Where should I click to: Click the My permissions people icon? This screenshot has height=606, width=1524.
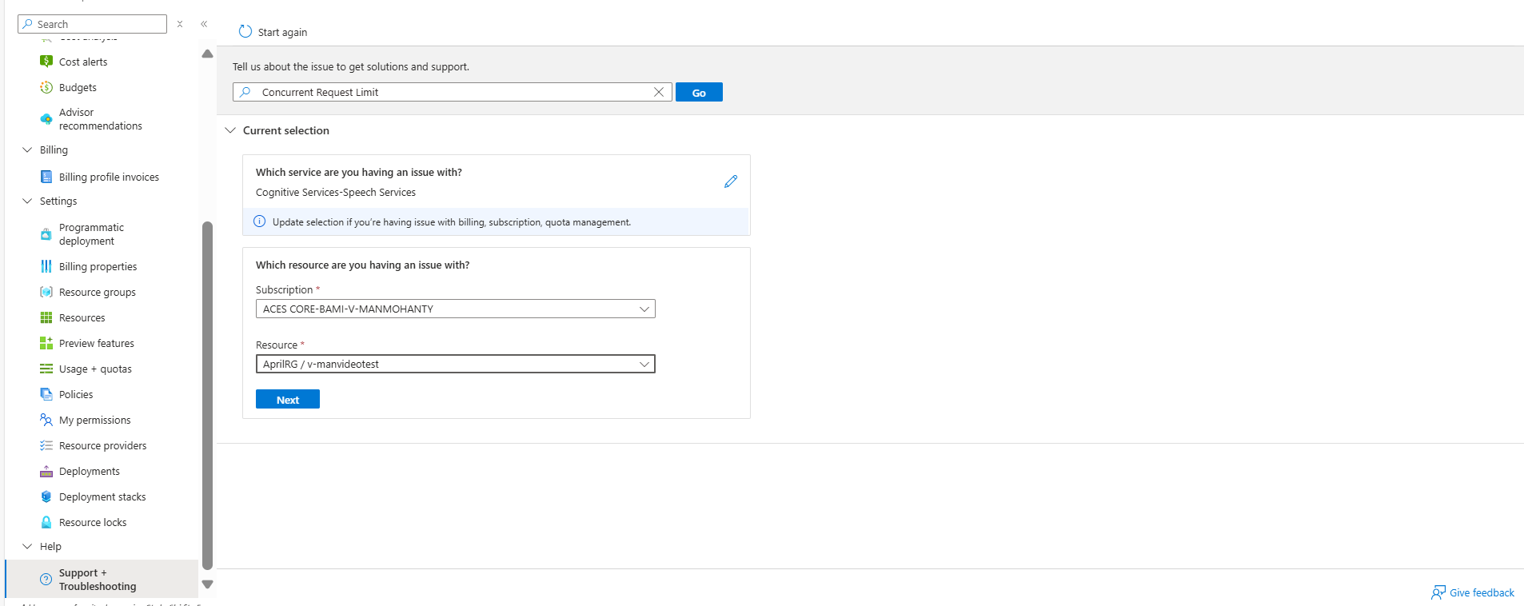pyautogui.click(x=46, y=420)
